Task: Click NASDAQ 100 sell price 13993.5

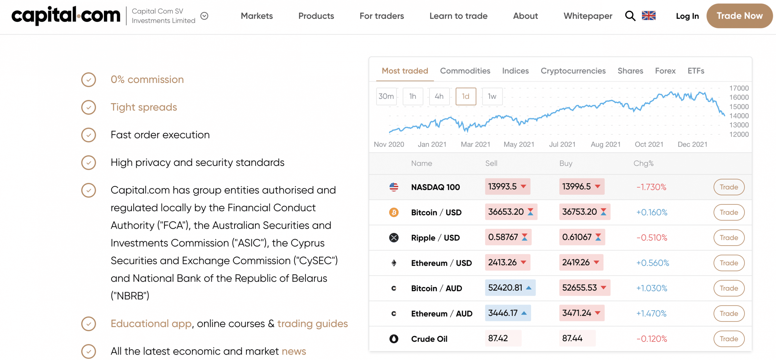Action: pyautogui.click(x=507, y=187)
